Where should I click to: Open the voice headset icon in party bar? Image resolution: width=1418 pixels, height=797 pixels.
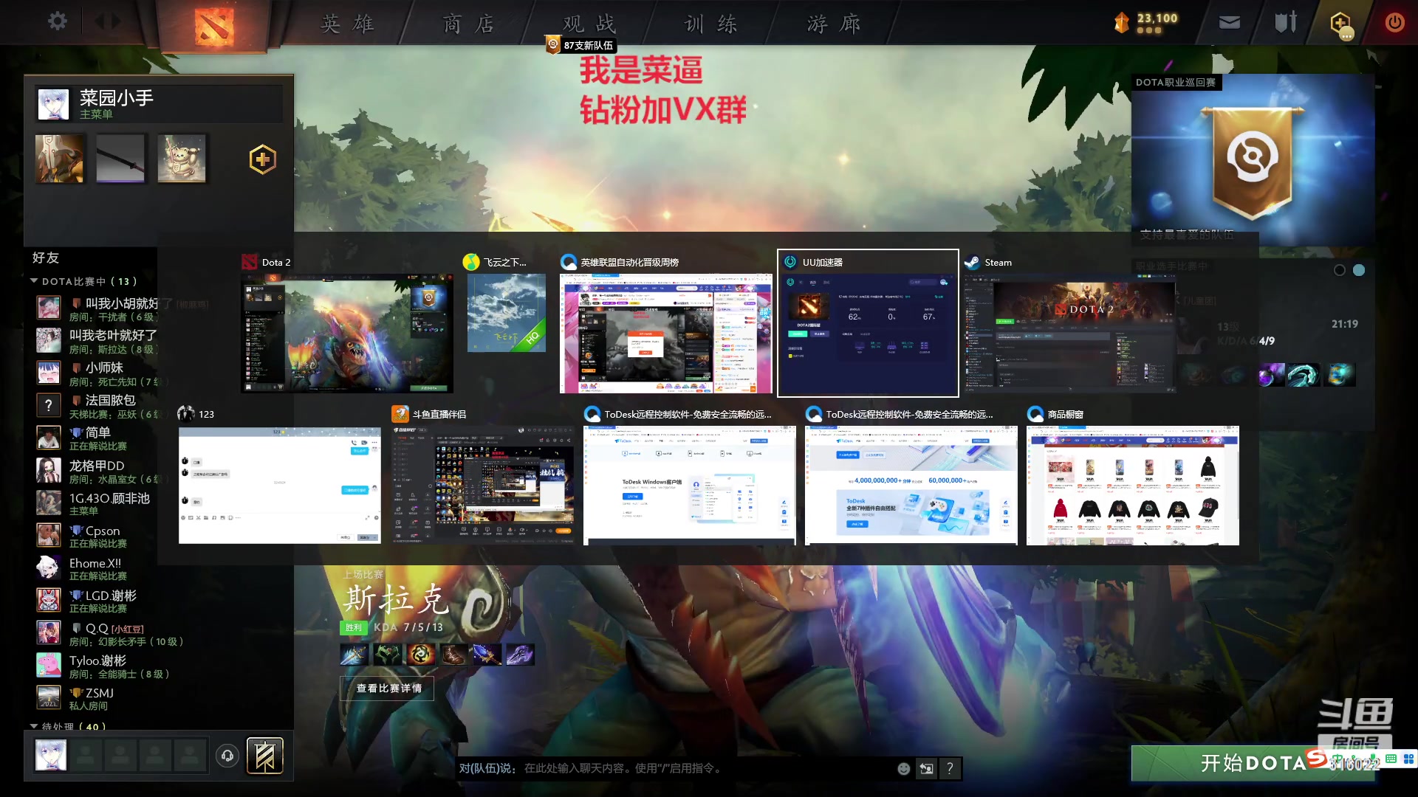click(x=227, y=756)
